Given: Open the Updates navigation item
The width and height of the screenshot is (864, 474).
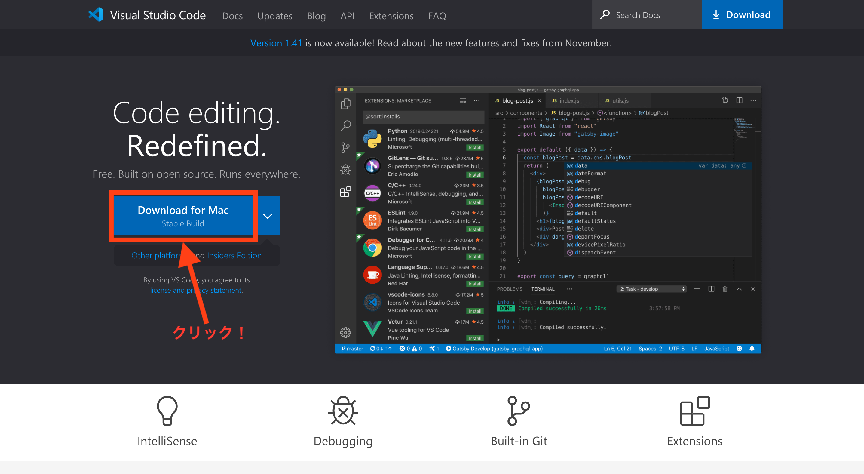Looking at the screenshot, I should [275, 16].
